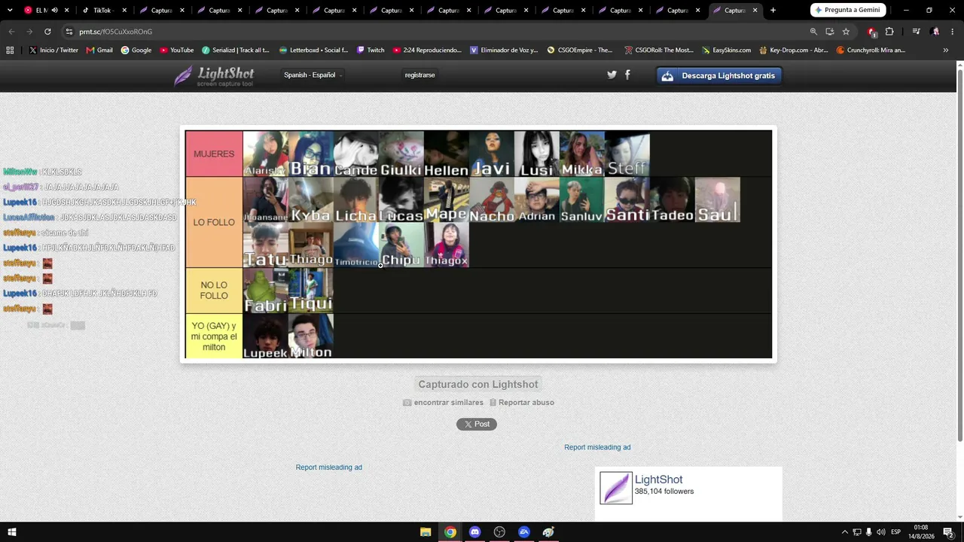The width and height of the screenshot is (964, 542).
Task: Go back with the browser back arrow
Action: (x=11, y=32)
